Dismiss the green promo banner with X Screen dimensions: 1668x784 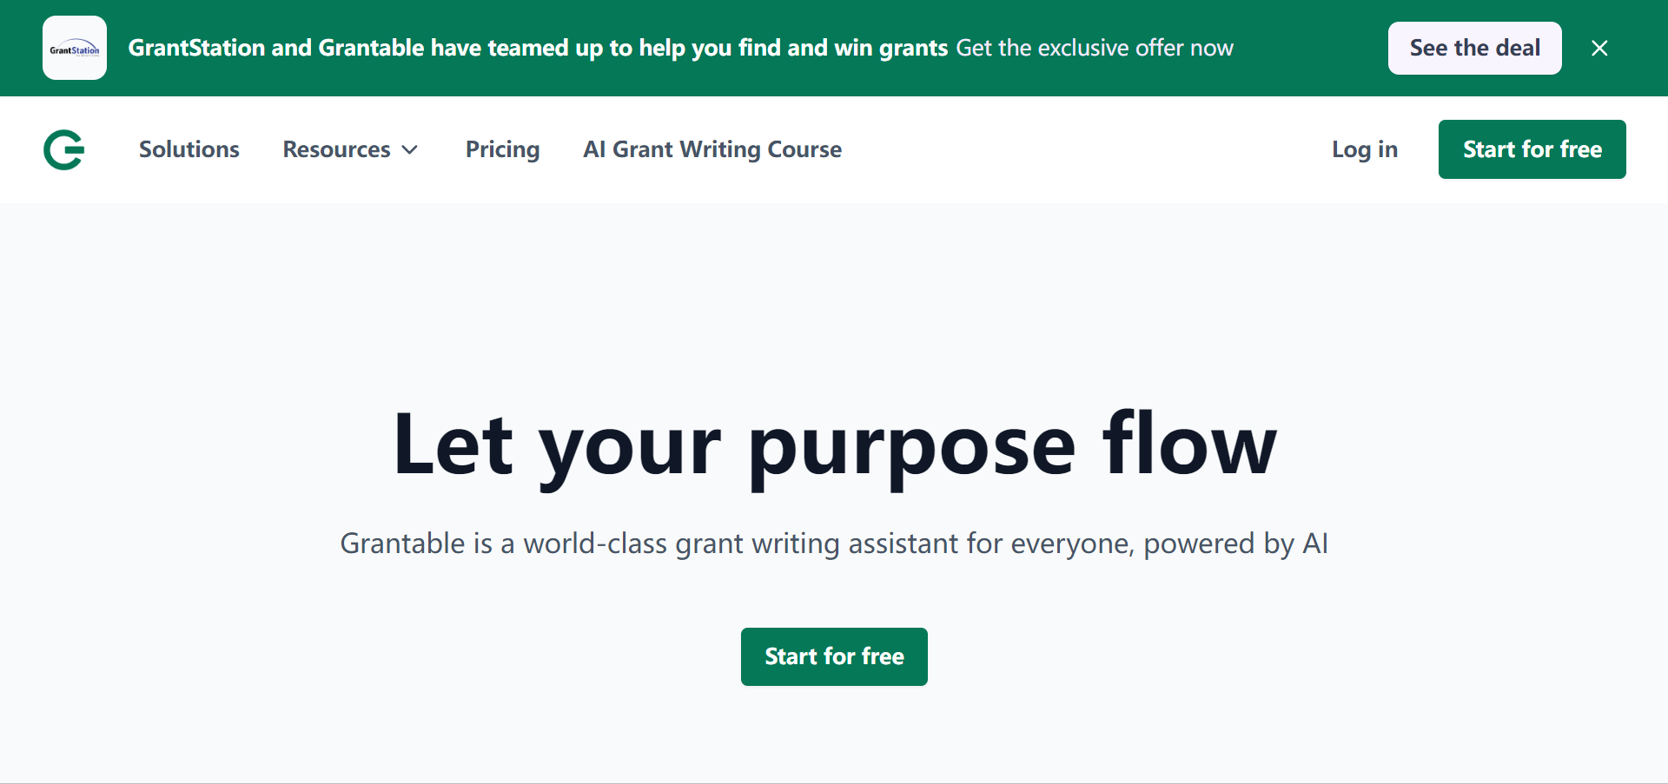(x=1599, y=48)
